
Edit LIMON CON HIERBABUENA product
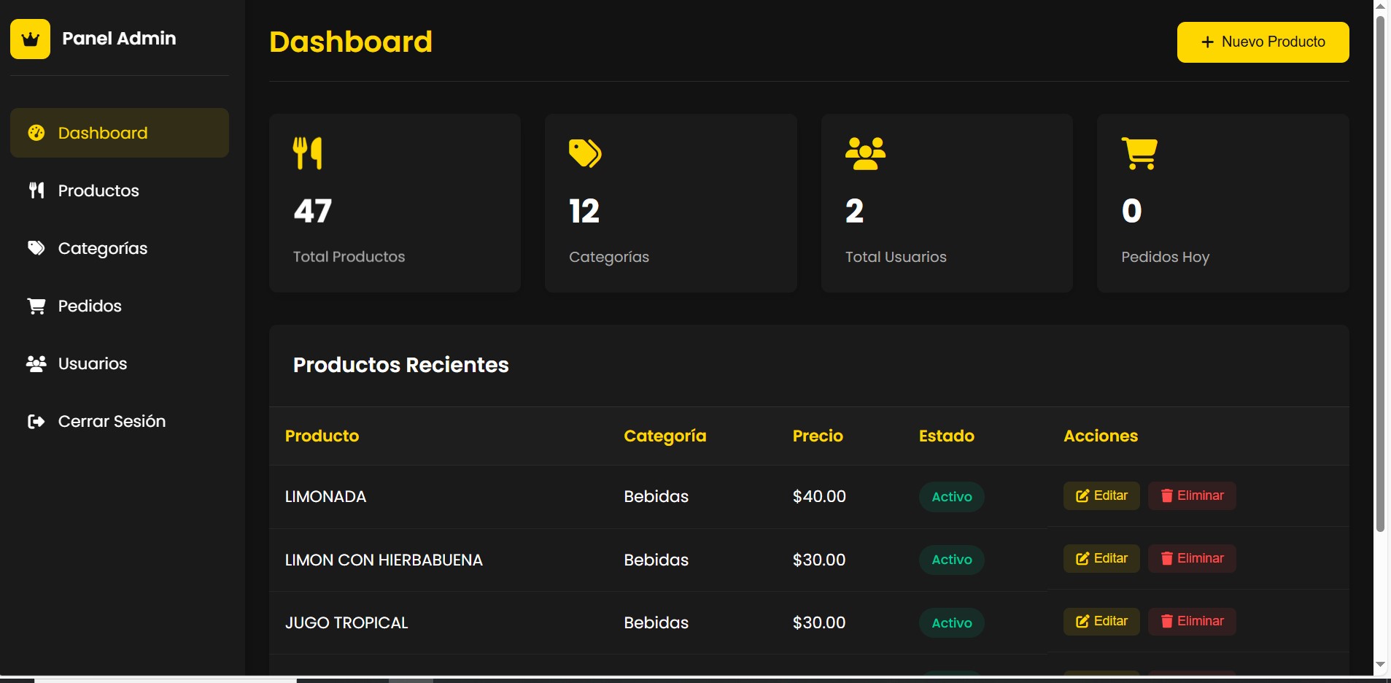[x=1101, y=558]
